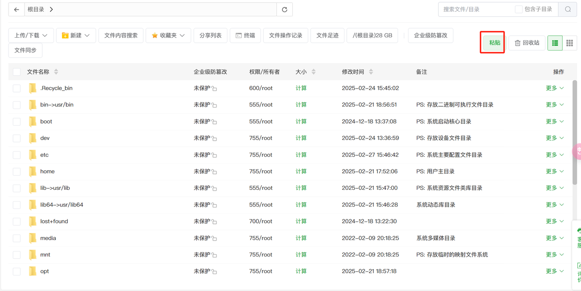Select the dev row checkbox

coord(17,138)
